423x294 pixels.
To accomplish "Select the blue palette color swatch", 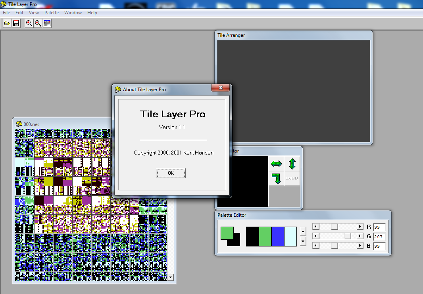I will pyautogui.click(x=278, y=237).
